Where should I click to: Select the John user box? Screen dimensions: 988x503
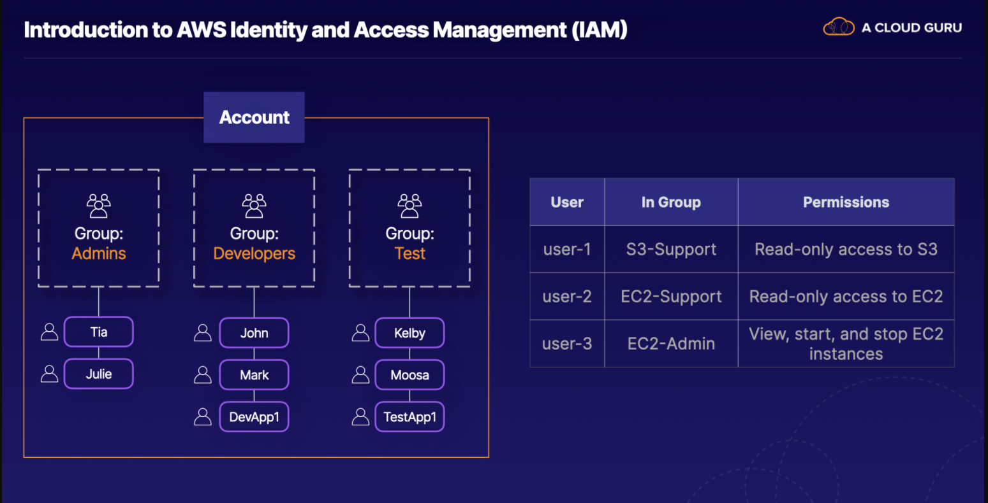[x=254, y=333]
